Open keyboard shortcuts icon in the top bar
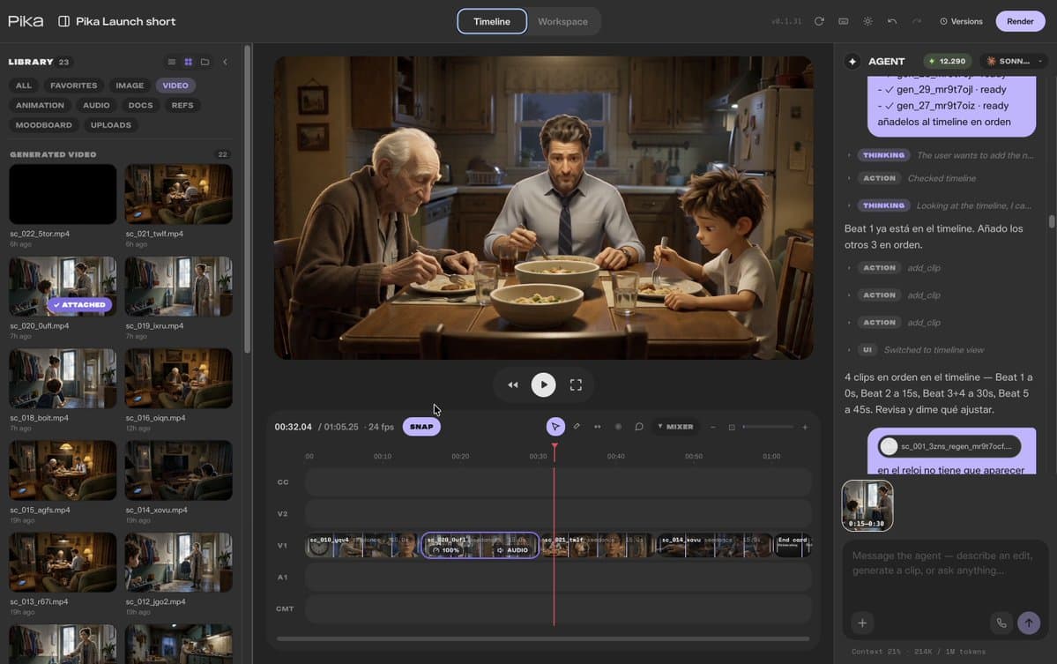Viewport: 1057px width, 664px height. (844, 21)
